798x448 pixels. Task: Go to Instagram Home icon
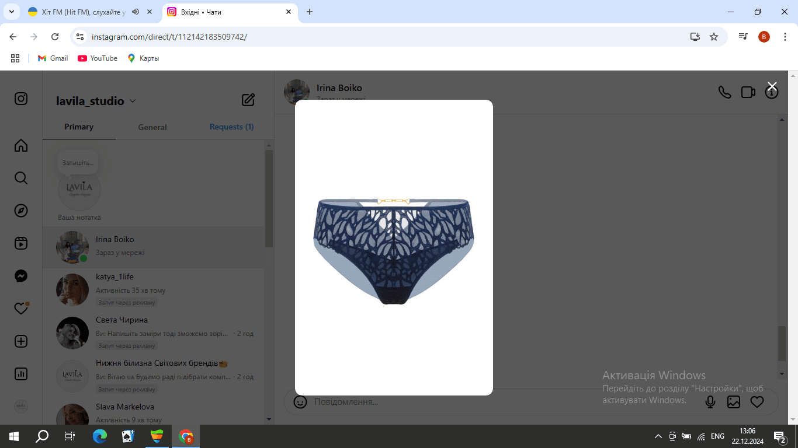click(x=21, y=145)
